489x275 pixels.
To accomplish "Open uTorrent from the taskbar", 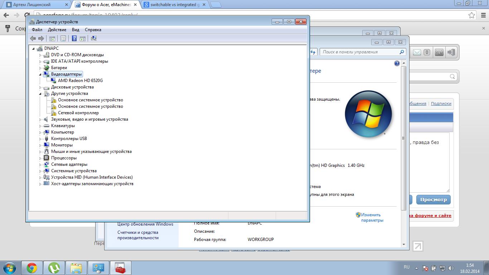I will (54, 268).
